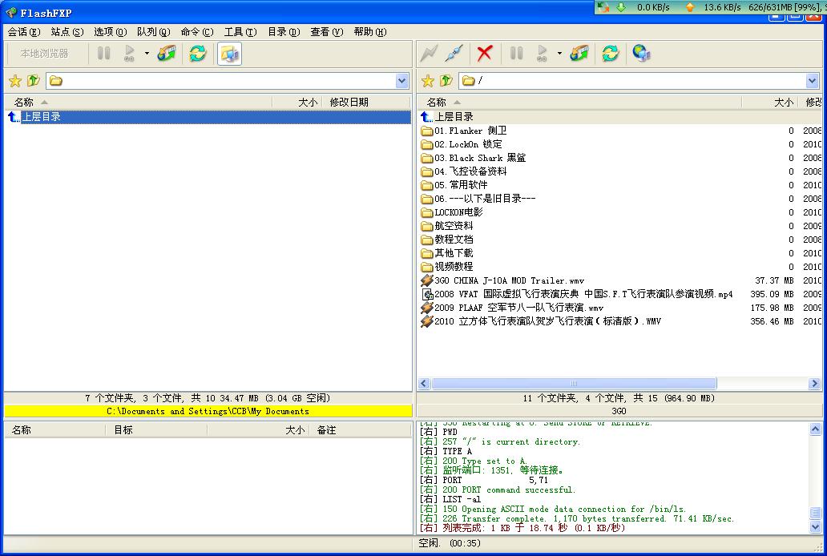Screen dimensions: 827x556
Task: Switch the local pane to remote browser icon
Action: coord(229,54)
